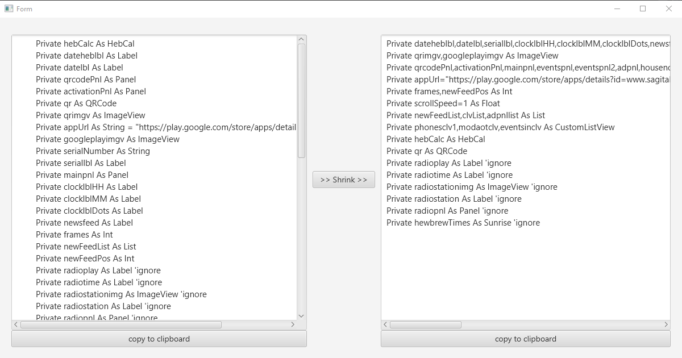This screenshot has width=682, height=358.
Task: Minimize the Form window
Action: [x=617, y=9]
